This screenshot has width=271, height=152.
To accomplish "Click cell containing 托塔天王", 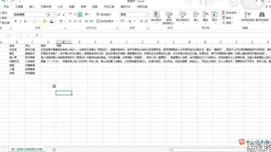I will [17, 61].
